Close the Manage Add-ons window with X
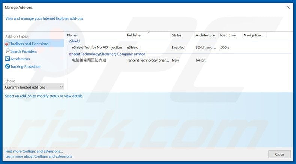Image resolution: width=296 pixels, height=164 pixels. point(288,7)
